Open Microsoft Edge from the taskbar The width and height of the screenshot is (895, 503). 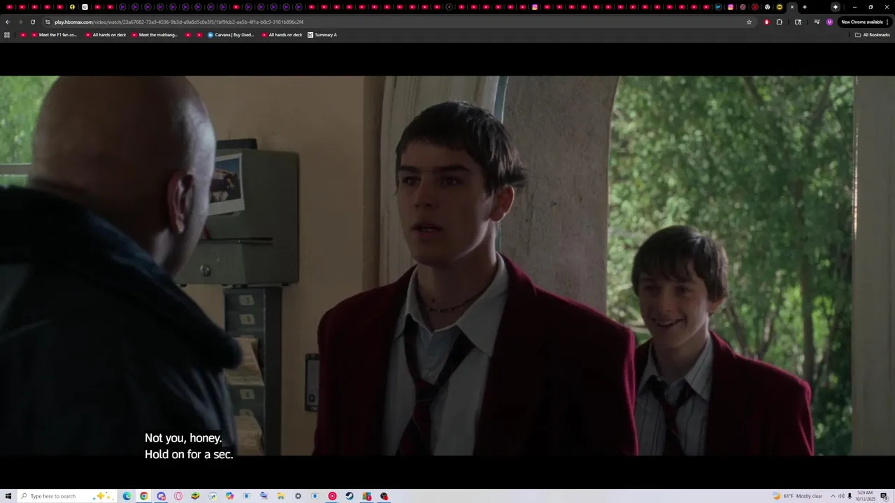pyautogui.click(x=127, y=496)
